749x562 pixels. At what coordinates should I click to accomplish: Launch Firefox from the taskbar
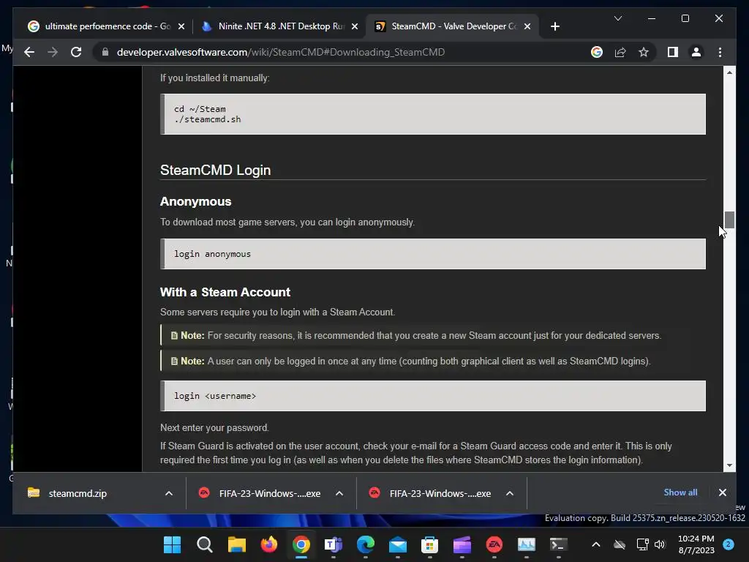[x=269, y=544]
